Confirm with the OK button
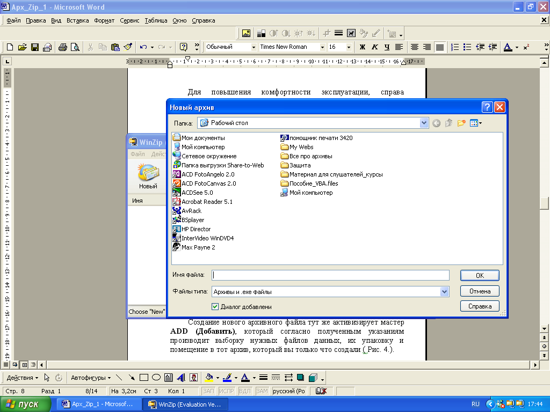Image resolution: width=550 pixels, height=412 pixels. [x=480, y=275]
